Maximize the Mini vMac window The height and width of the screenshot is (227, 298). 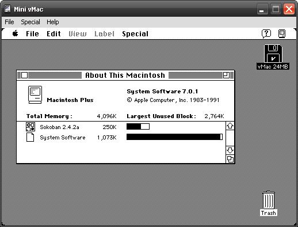276,9
